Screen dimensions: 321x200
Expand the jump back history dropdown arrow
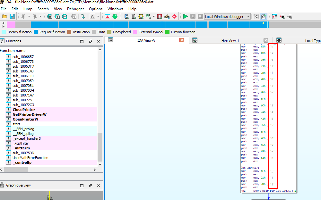29,16
